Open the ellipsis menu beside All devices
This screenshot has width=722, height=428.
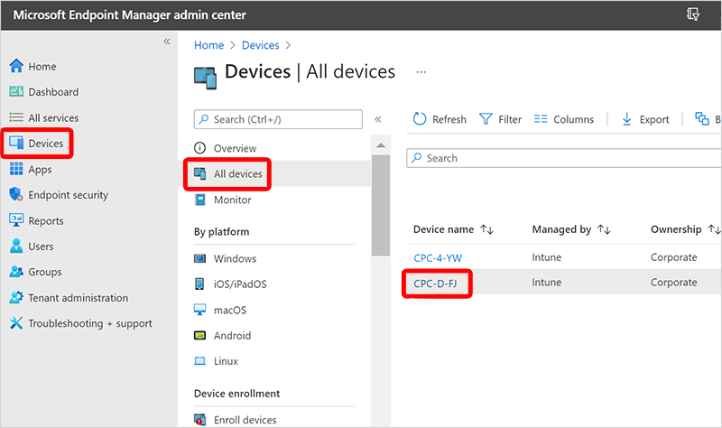coord(420,71)
